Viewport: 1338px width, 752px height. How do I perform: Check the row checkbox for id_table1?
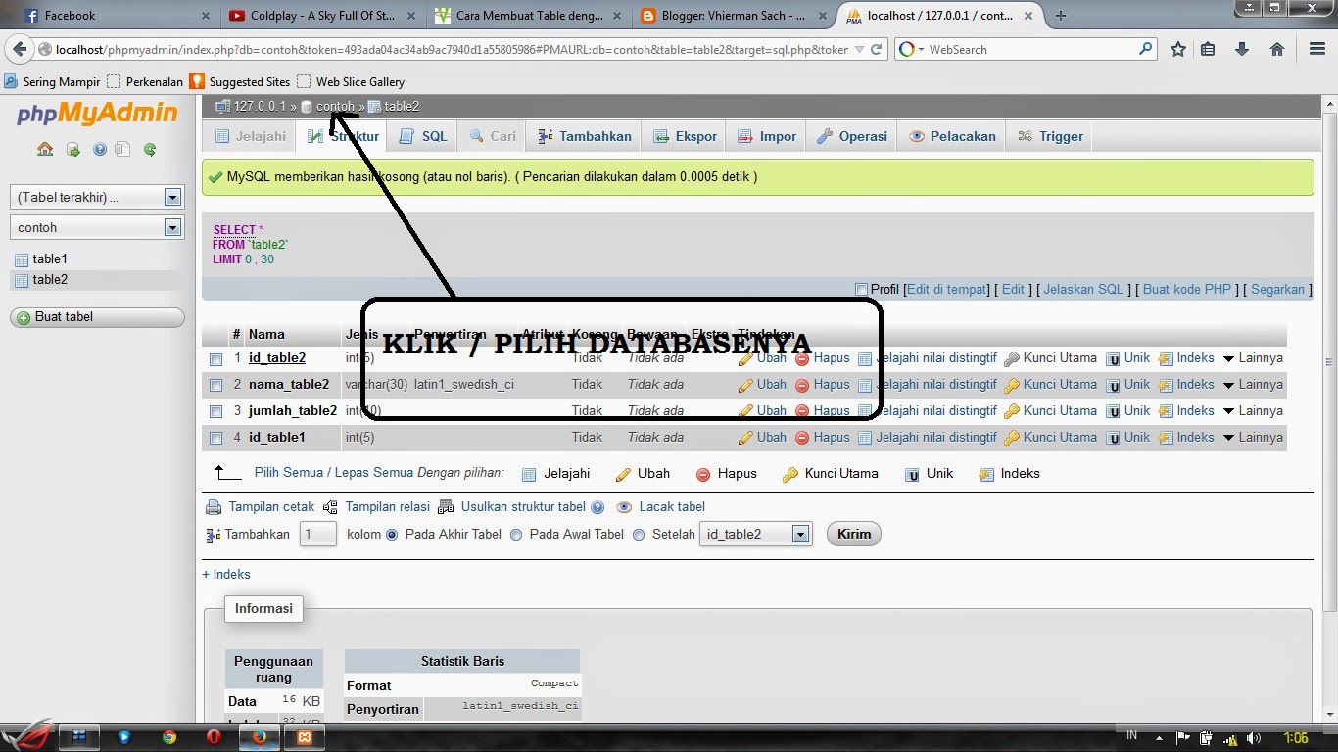click(x=216, y=438)
